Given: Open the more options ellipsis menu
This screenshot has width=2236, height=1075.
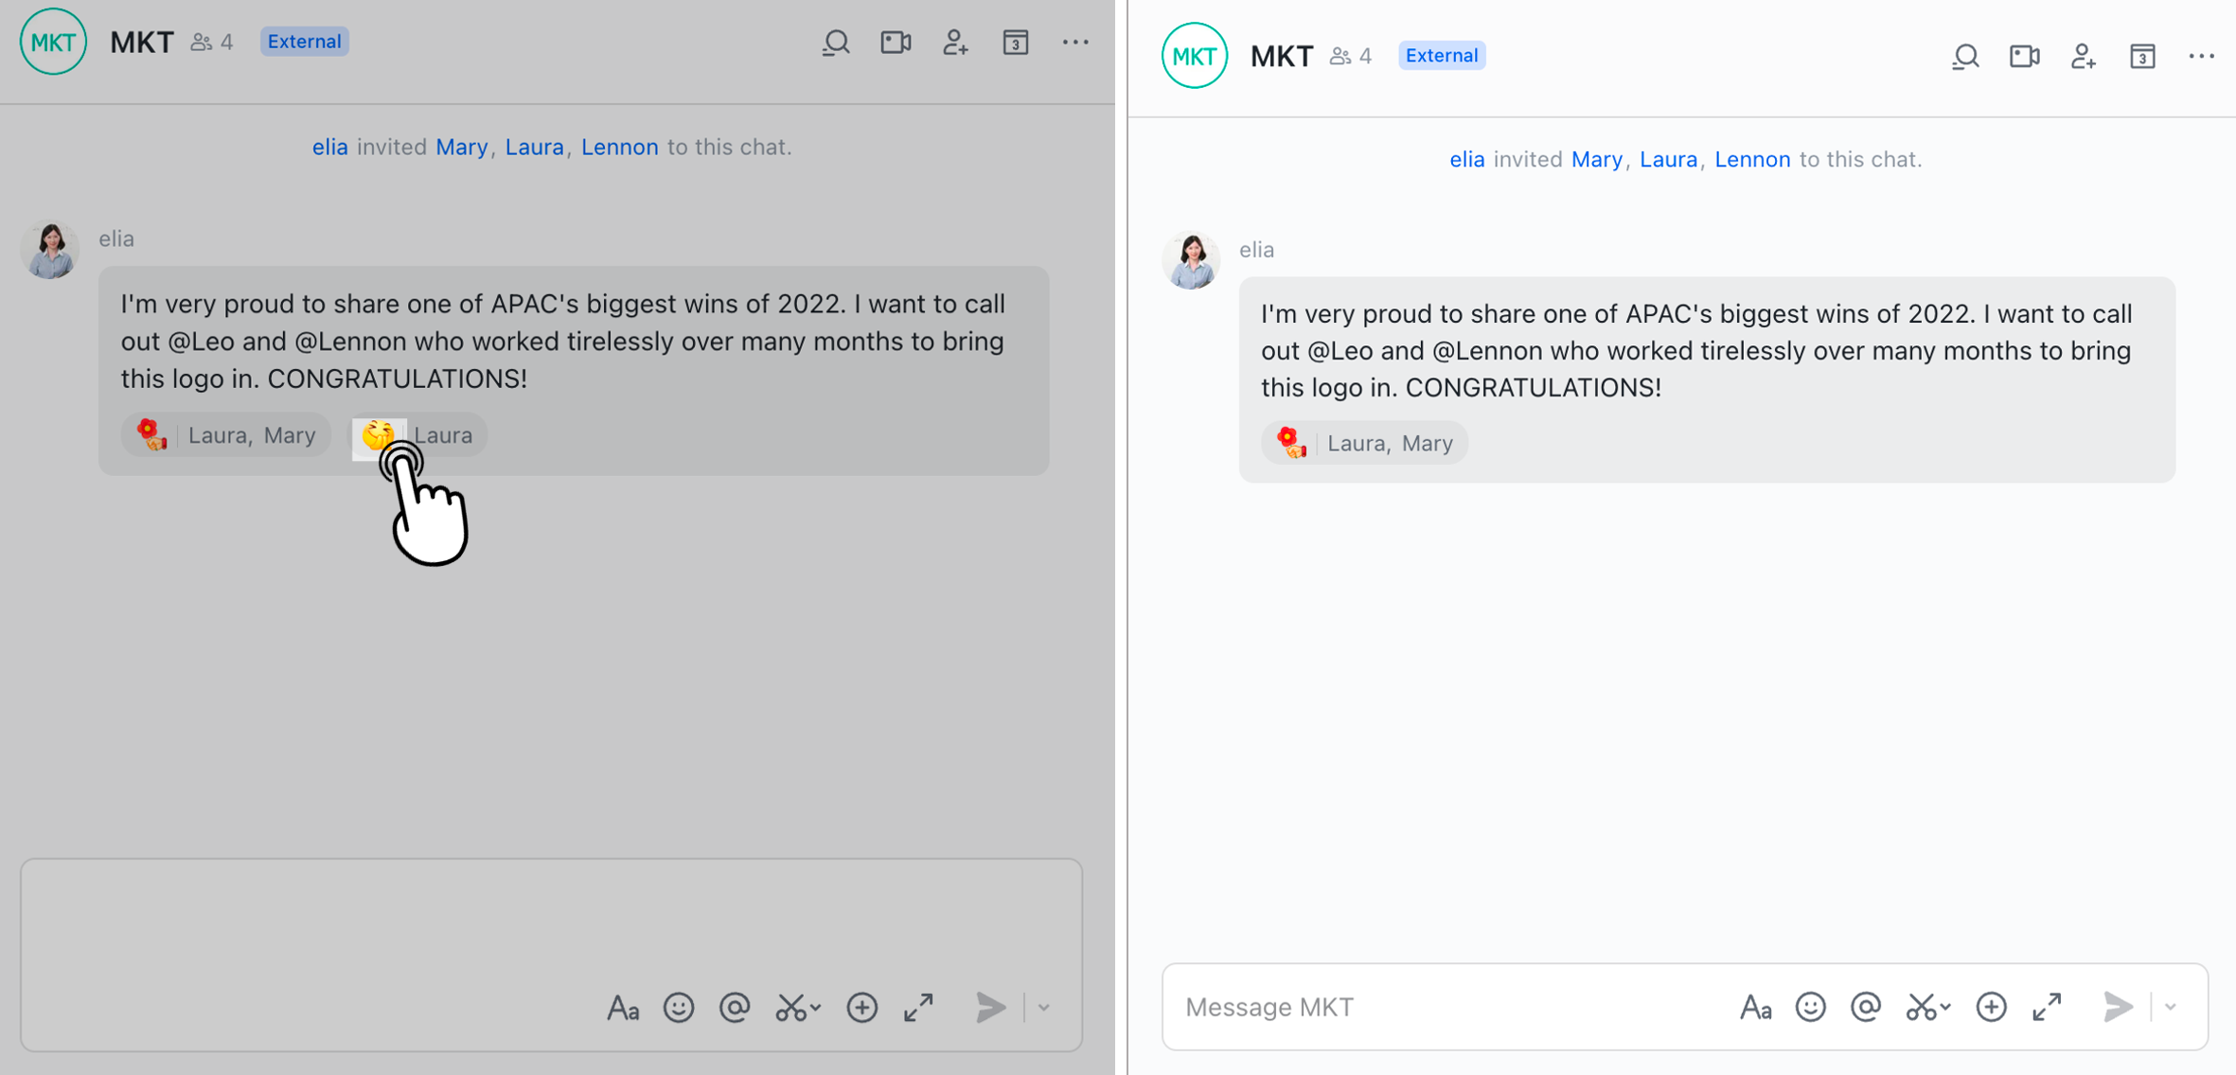Looking at the screenshot, I should [1075, 43].
